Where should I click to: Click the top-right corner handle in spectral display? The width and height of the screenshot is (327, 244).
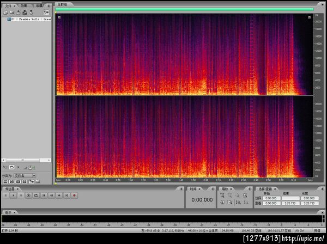pyautogui.click(x=309, y=17)
